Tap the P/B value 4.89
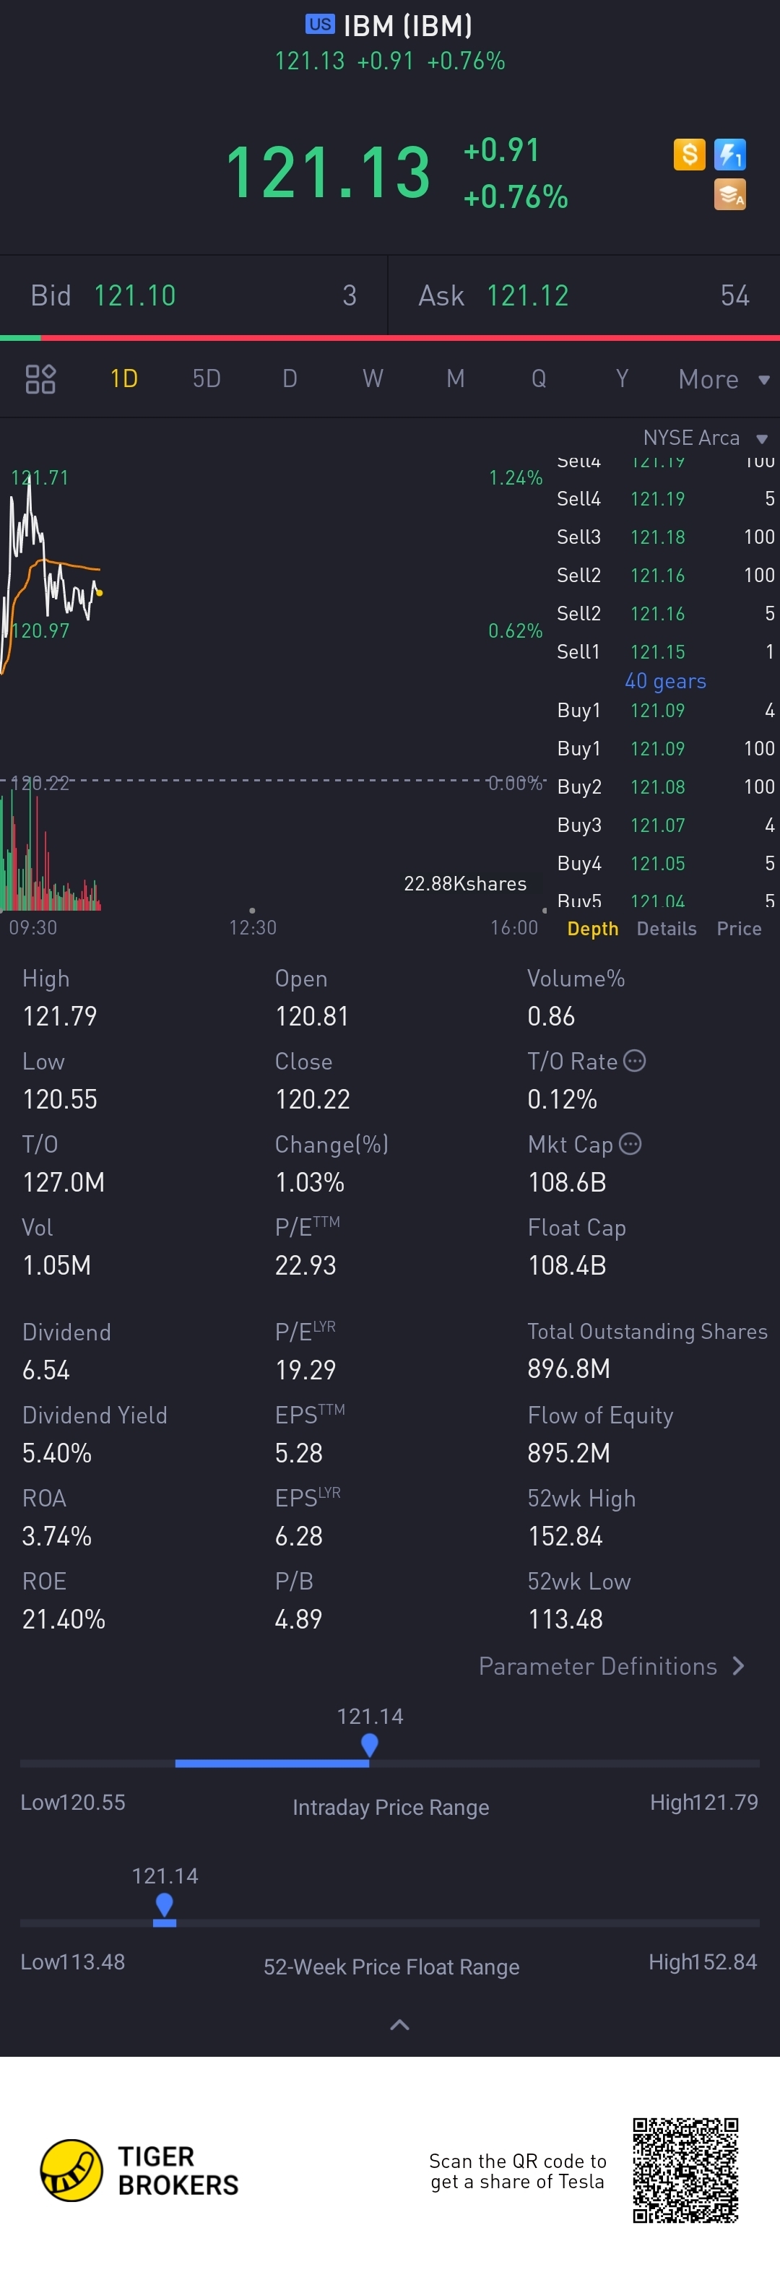This screenshot has width=780, height=2285. [298, 1620]
